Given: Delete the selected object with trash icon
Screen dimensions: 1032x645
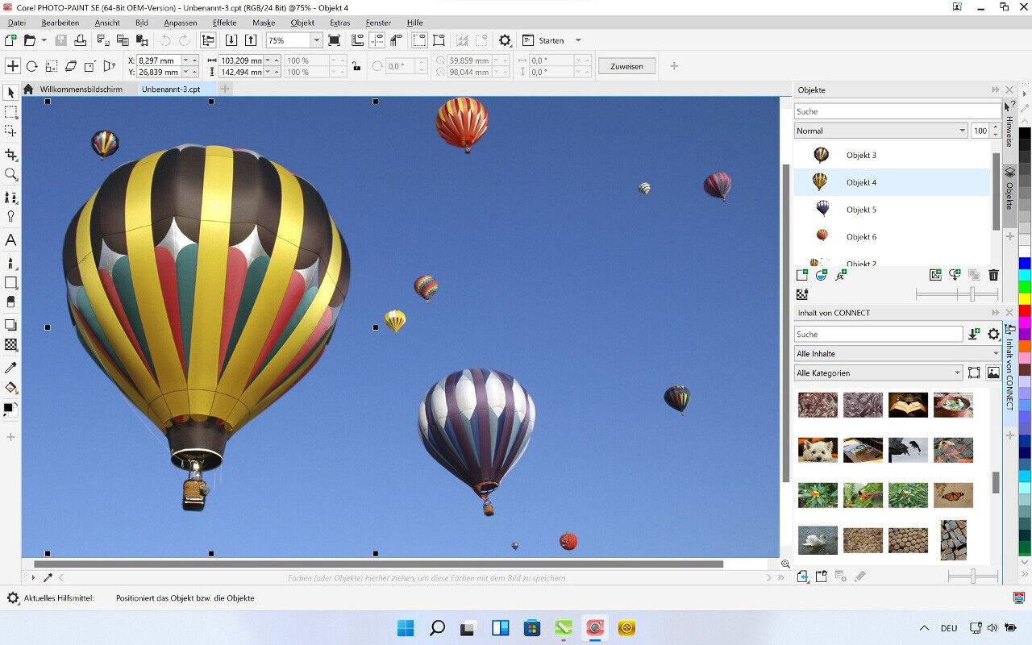Looking at the screenshot, I should click(993, 275).
